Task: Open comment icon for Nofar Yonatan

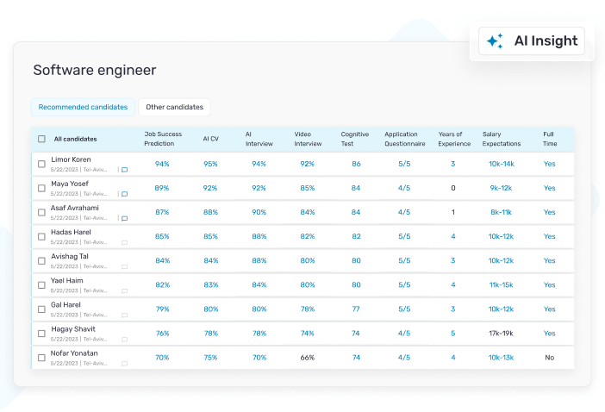Action: point(125,364)
